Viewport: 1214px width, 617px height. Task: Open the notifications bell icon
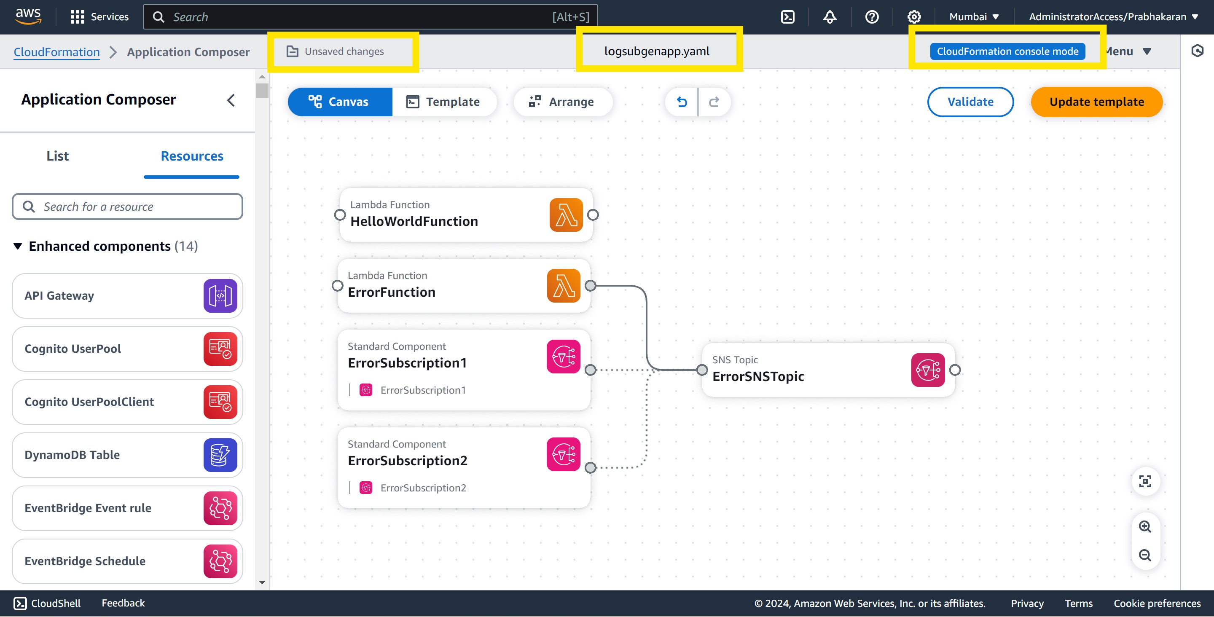[829, 16]
